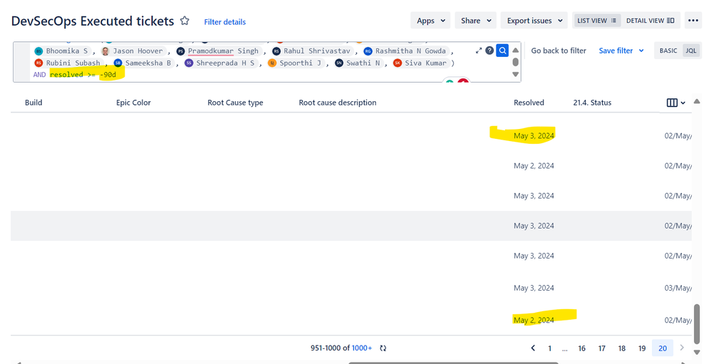Run the search with magnifier button
This screenshot has width=711, height=364.
(x=502, y=51)
